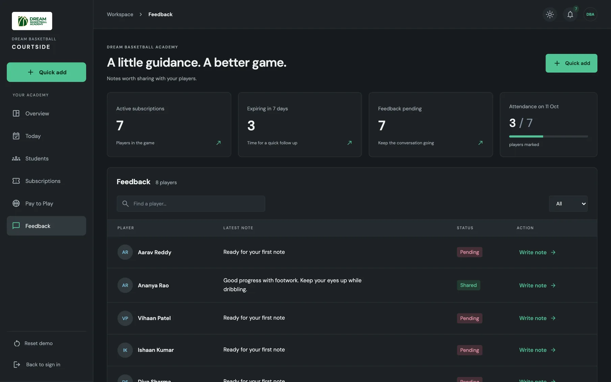Click the Dream Basketball Academy logo

[x=32, y=21]
